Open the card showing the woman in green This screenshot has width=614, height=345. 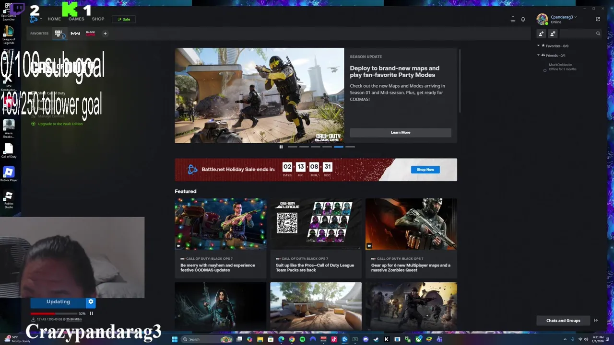220,306
